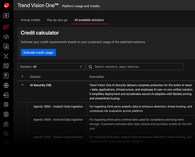Open the lock document sidebar icon

pos(6,95)
